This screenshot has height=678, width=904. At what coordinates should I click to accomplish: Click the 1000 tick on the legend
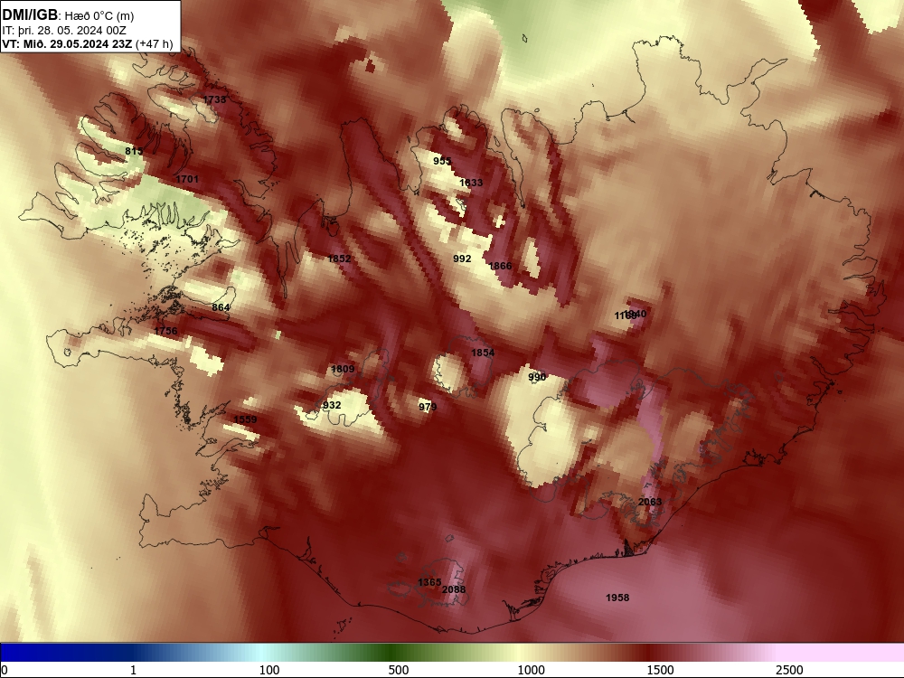(x=531, y=670)
